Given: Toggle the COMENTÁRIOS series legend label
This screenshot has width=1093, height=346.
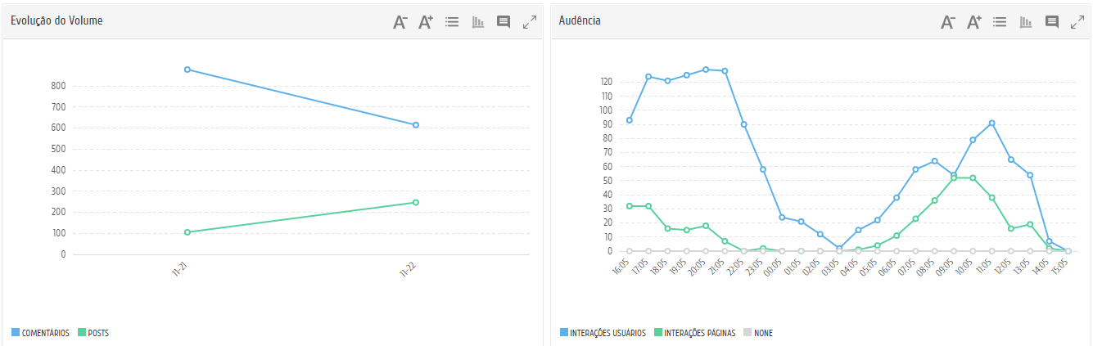Looking at the screenshot, I should pyautogui.click(x=45, y=333).
